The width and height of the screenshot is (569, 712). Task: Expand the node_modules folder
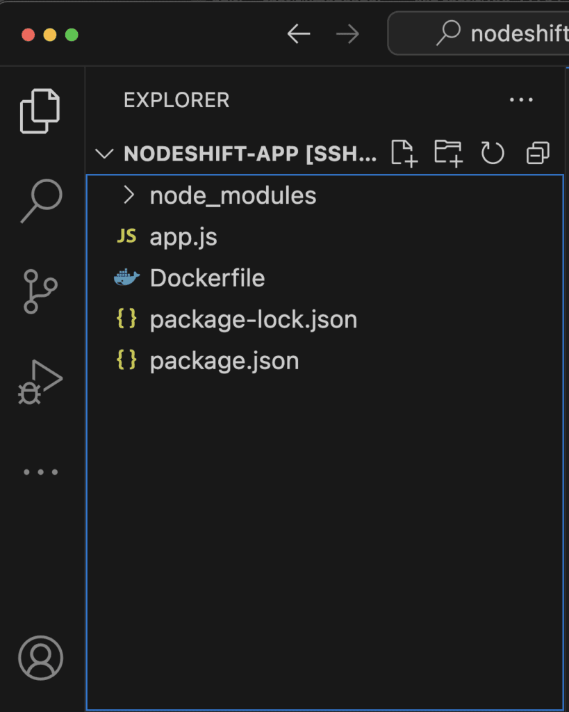[233, 196]
